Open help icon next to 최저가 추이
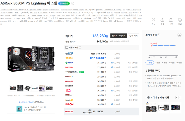This screenshot has width=185, height=121. click(159, 35)
